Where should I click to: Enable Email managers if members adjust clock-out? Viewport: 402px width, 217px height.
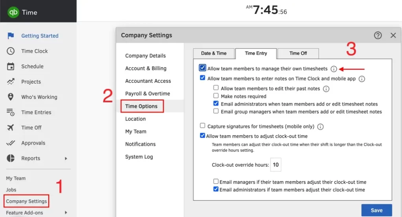(216, 181)
